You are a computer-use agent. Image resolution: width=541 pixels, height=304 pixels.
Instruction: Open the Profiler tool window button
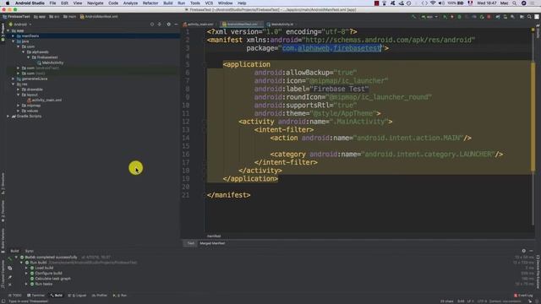pos(100,296)
